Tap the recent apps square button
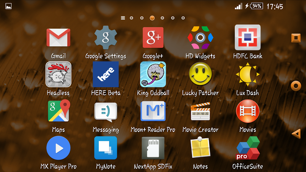 tap(296, 38)
